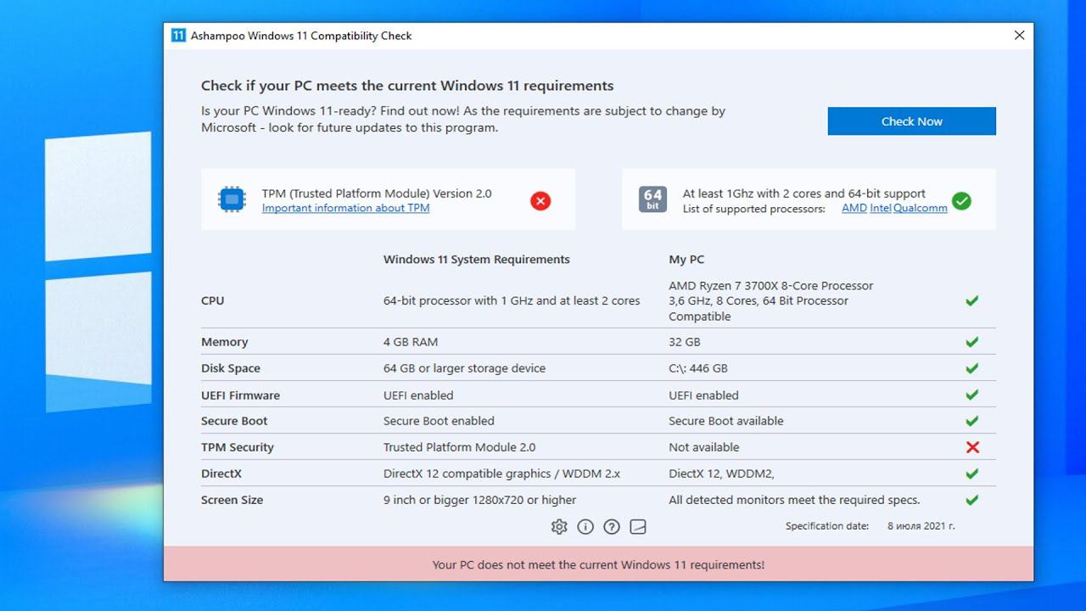Click '64 GB or larger storage device' text
The image size is (1086, 611).
click(x=464, y=368)
